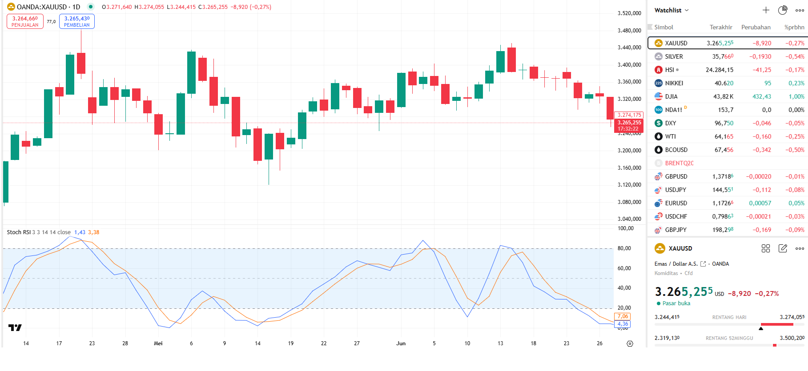Click the time axis settings gear icon
The image size is (808, 371).
pos(630,343)
